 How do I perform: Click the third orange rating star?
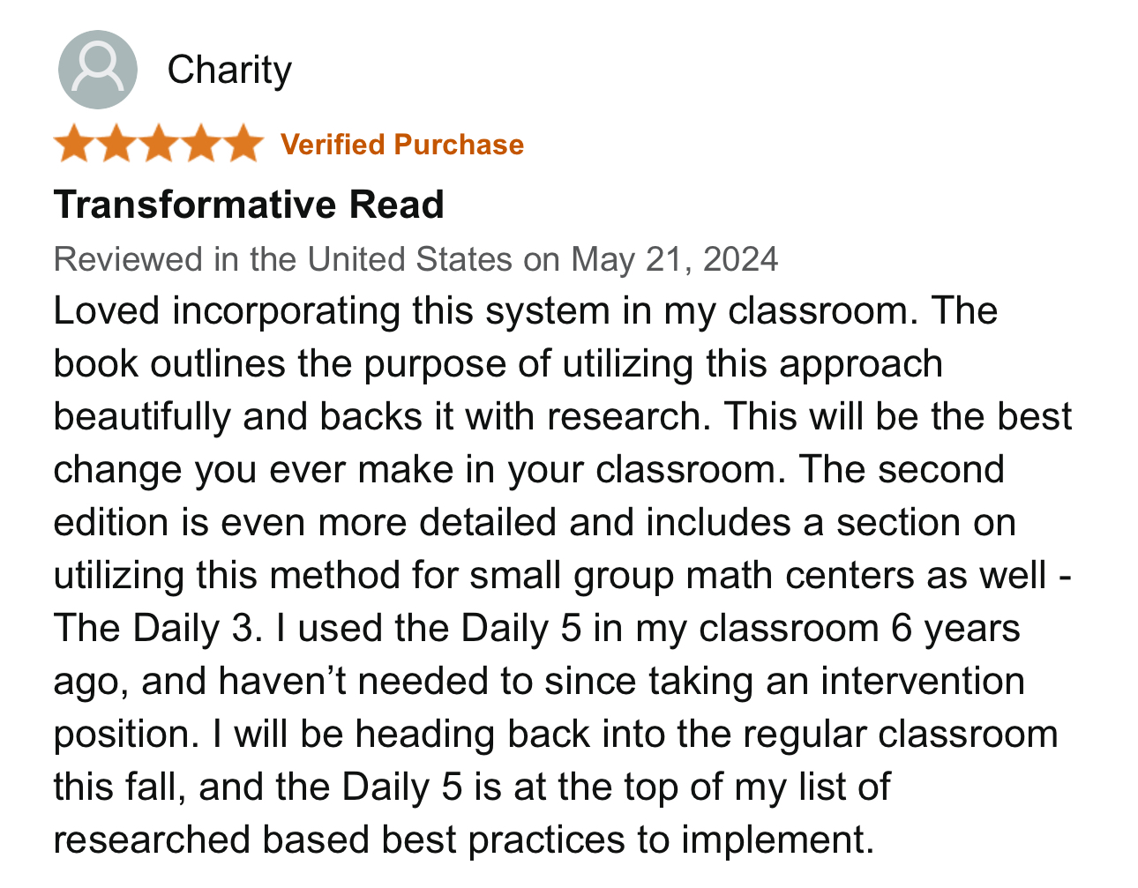point(159,144)
